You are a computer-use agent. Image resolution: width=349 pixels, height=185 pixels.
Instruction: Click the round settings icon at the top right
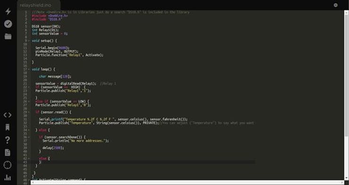point(336,5)
